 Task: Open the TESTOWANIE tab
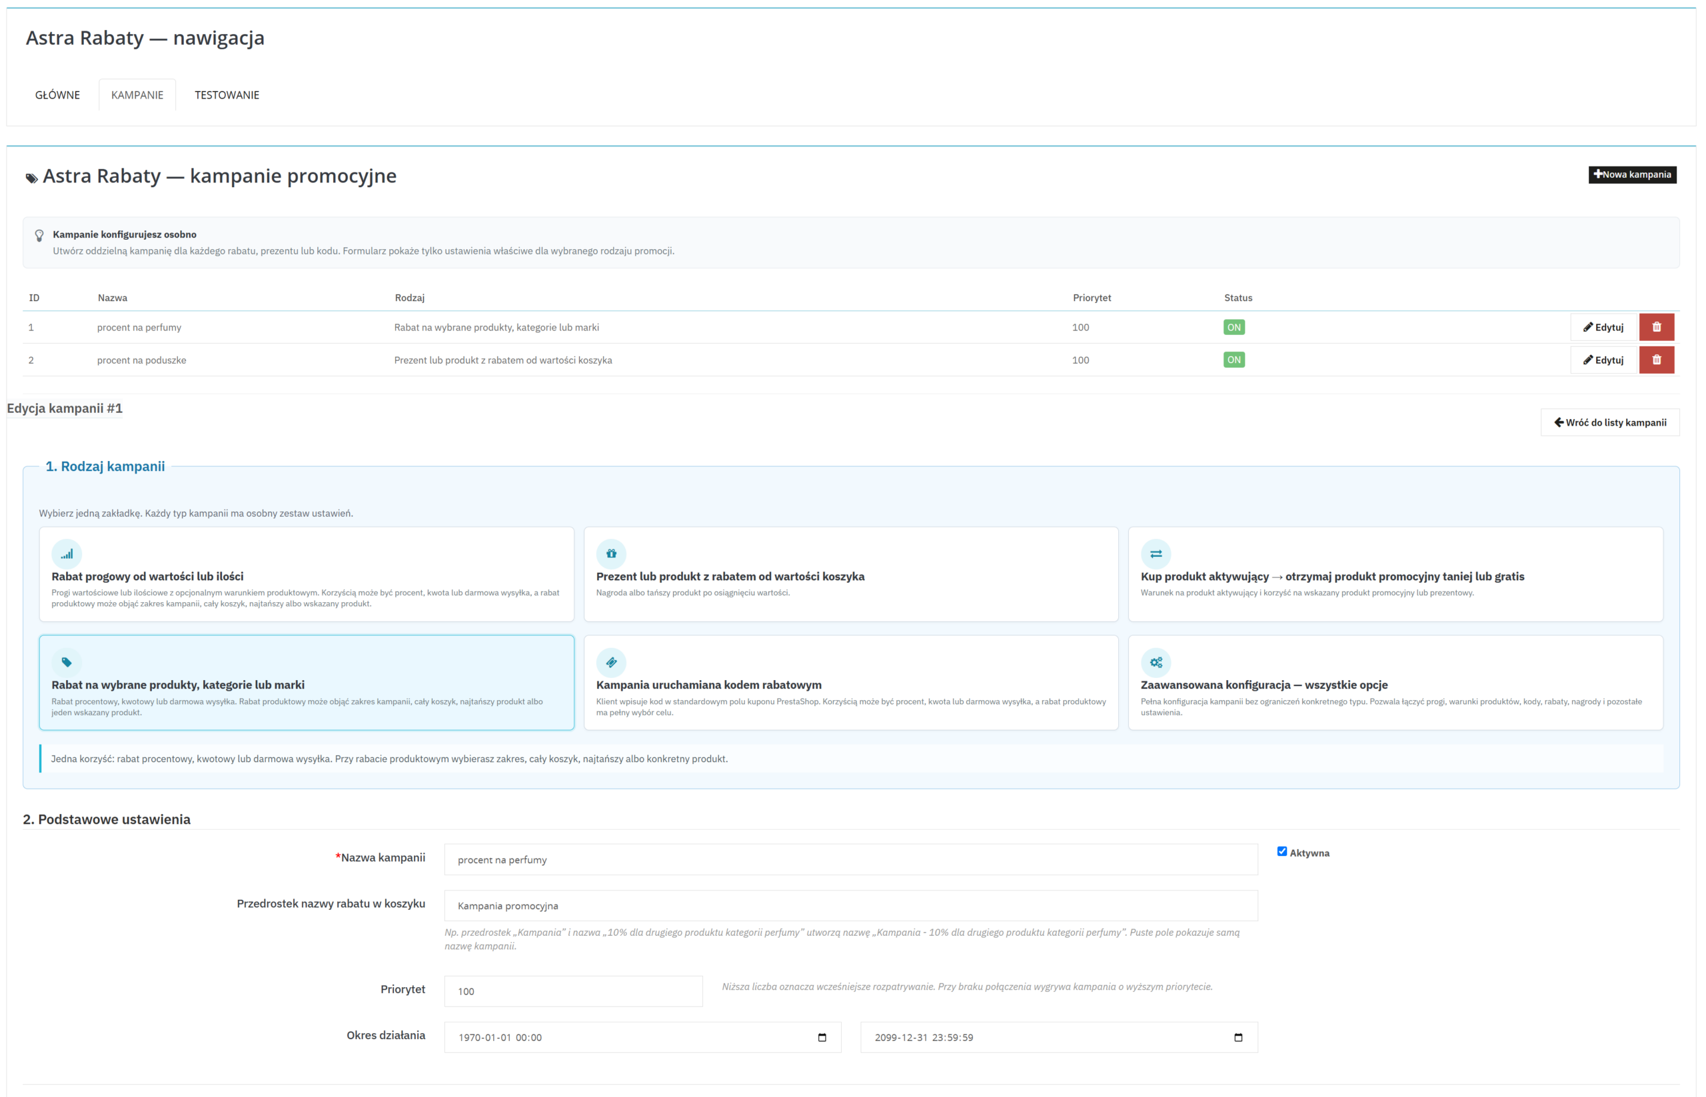click(227, 95)
